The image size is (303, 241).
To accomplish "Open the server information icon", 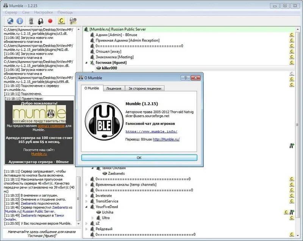I will (20, 21).
